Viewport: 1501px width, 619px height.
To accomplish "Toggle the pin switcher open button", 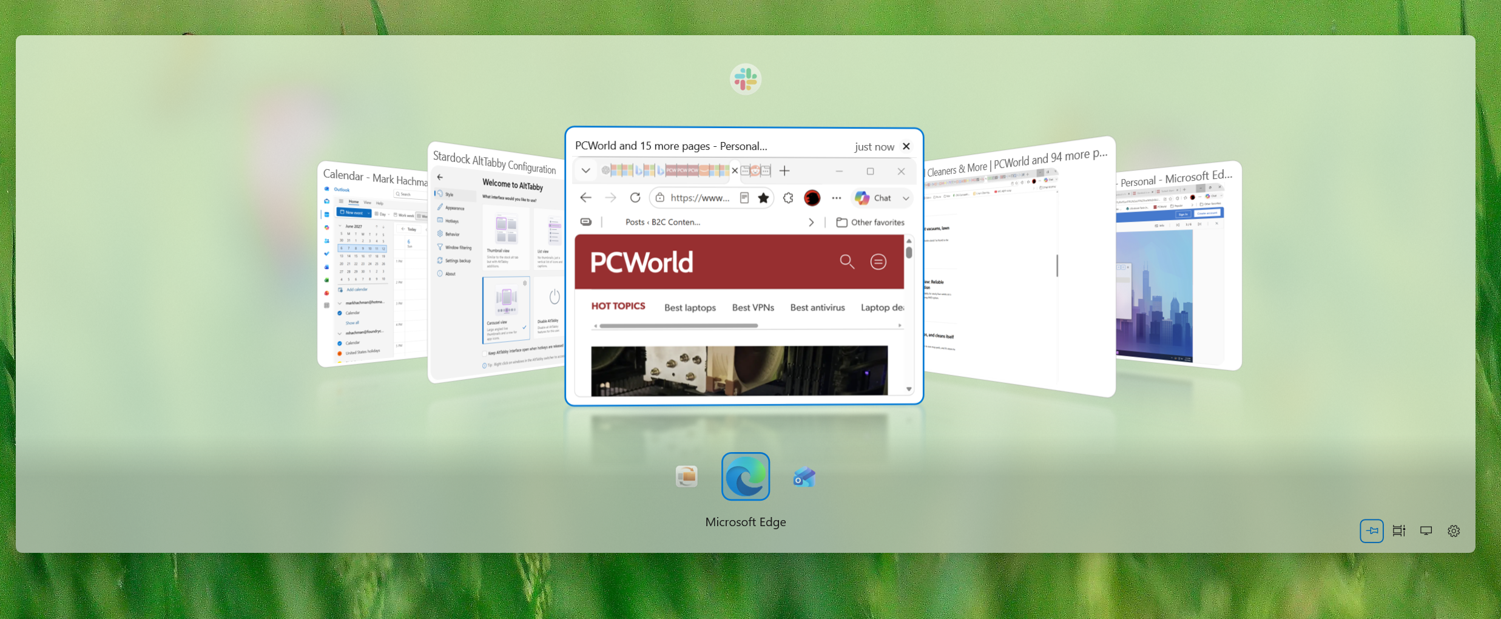I will coord(1371,531).
